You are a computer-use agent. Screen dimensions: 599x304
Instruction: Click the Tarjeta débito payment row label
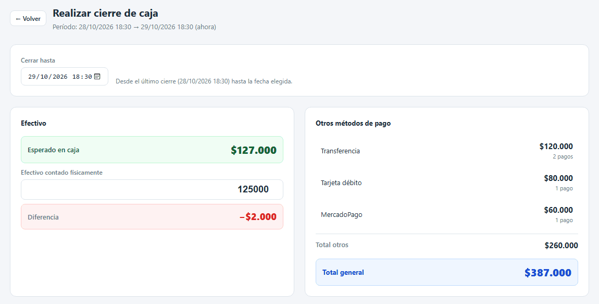click(x=341, y=183)
